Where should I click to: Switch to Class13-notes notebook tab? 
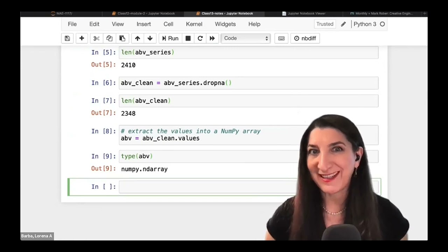pyautogui.click(x=224, y=13)
